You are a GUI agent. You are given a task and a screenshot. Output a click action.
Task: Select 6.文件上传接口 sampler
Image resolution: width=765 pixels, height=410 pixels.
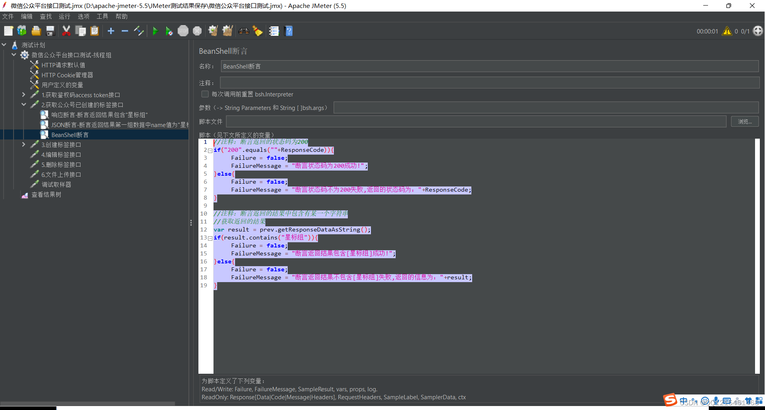coord(61,175)
